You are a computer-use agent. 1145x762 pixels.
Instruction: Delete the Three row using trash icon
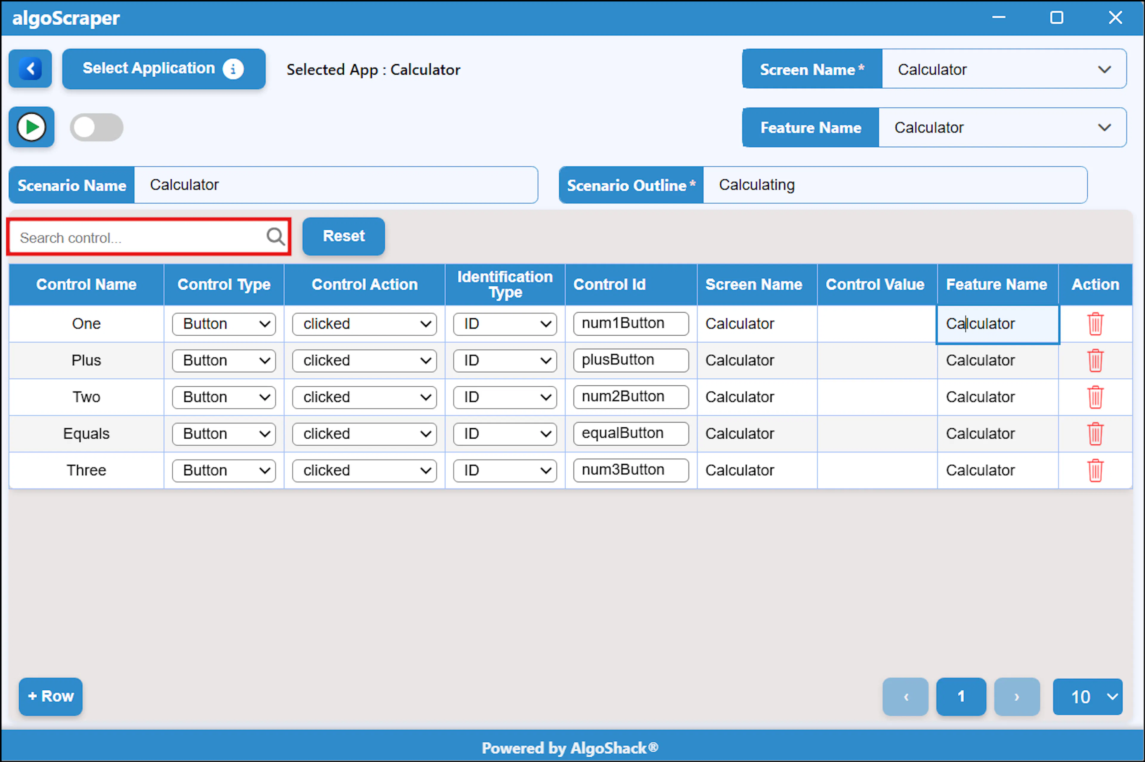point(1095,471)
